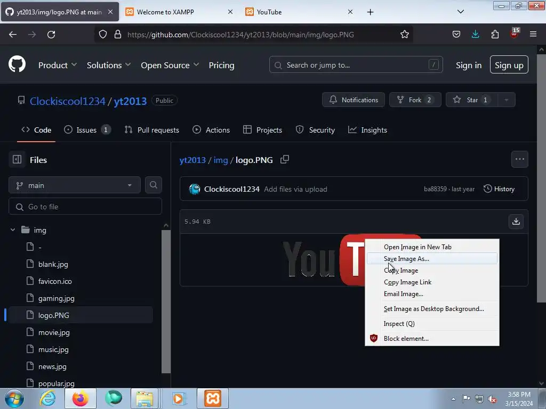Reload the page with the refresh icon
Viewport: 546px width, 409px height.
tap(51, 35)
